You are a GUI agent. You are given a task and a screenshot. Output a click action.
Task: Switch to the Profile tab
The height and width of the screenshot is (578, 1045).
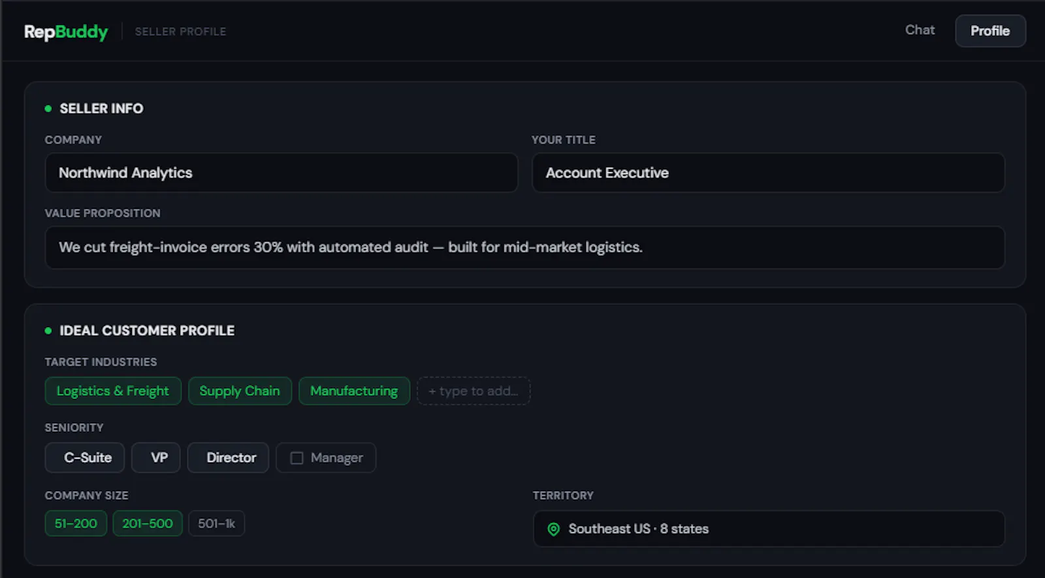tap(990, 31)
